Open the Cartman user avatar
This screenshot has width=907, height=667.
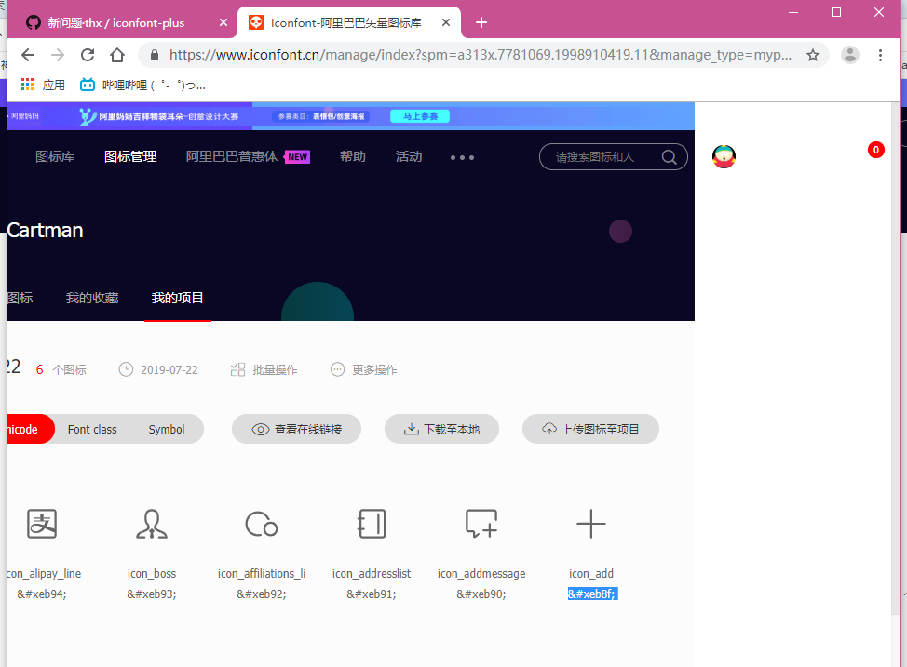[724, 156]
